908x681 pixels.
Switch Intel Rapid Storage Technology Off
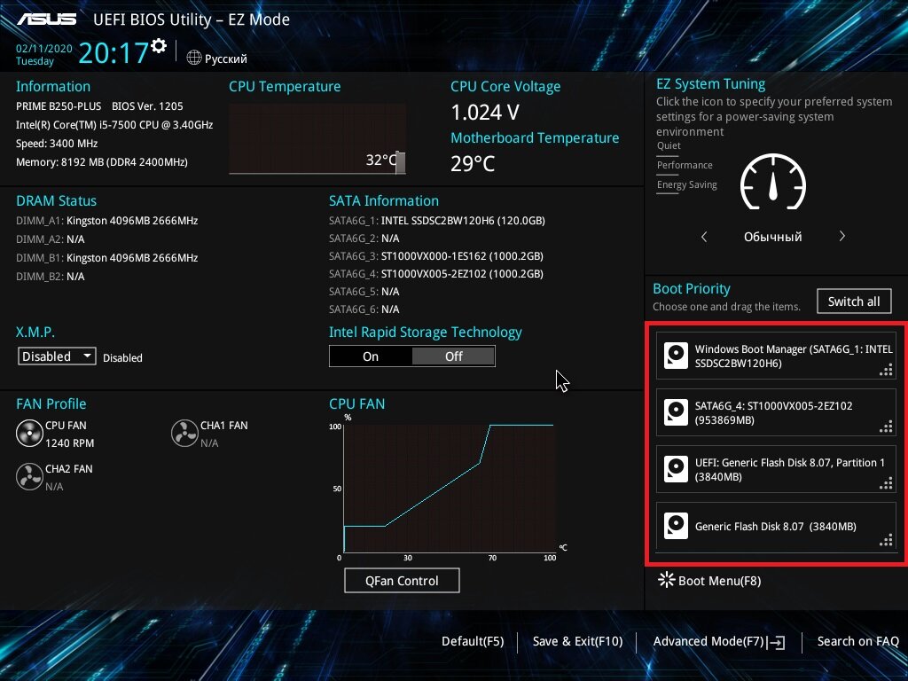453,356
